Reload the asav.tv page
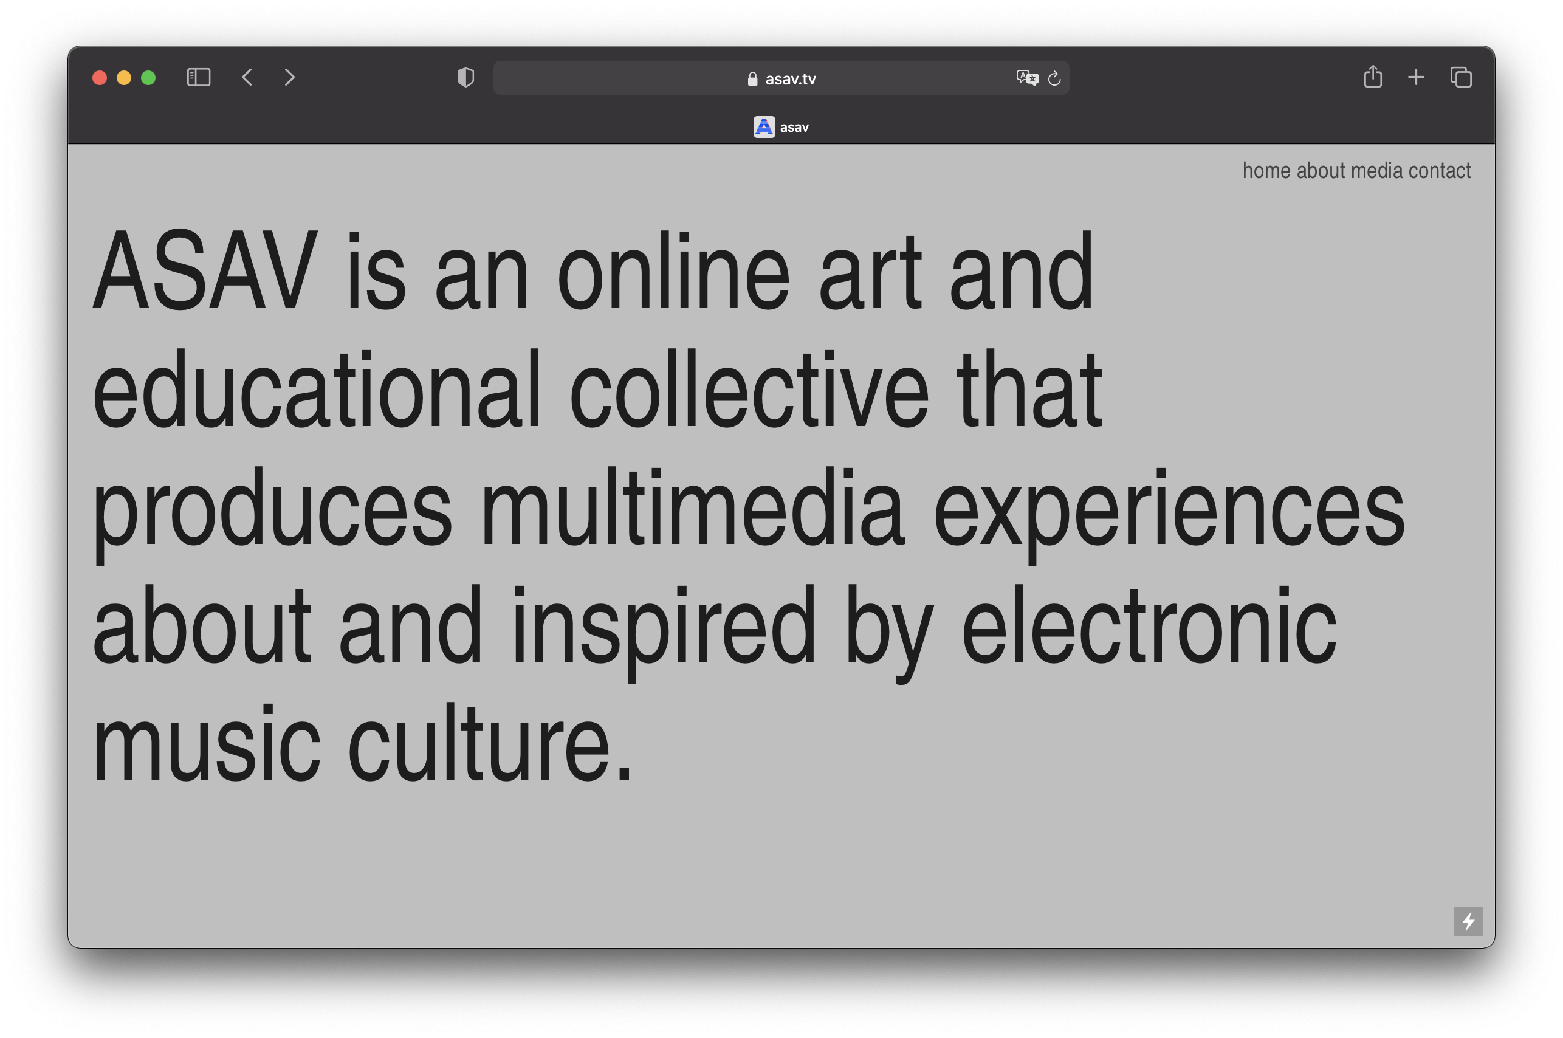Viewport: 1563px width, 1038px height. tap(1054, 78)
